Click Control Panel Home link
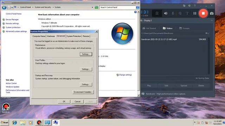225x126 pixels. click(x=14, y=14)
